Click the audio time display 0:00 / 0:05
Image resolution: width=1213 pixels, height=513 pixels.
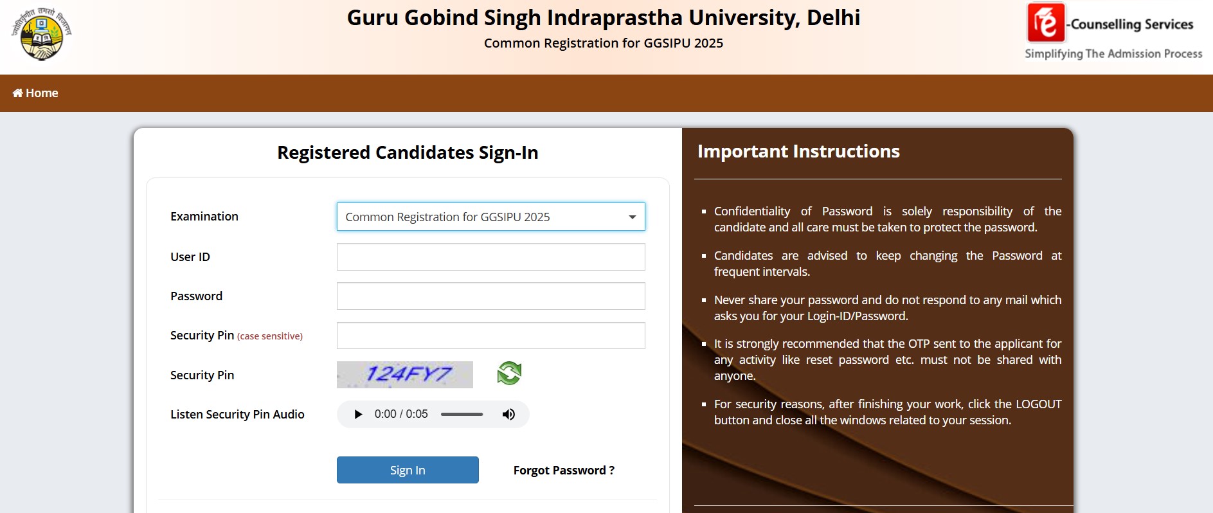pos(401,414)
